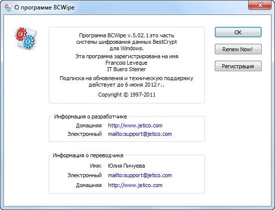275x210 pixels.
Task: Click the Подписка на обновления line
Action: click(x=126, y=78)
